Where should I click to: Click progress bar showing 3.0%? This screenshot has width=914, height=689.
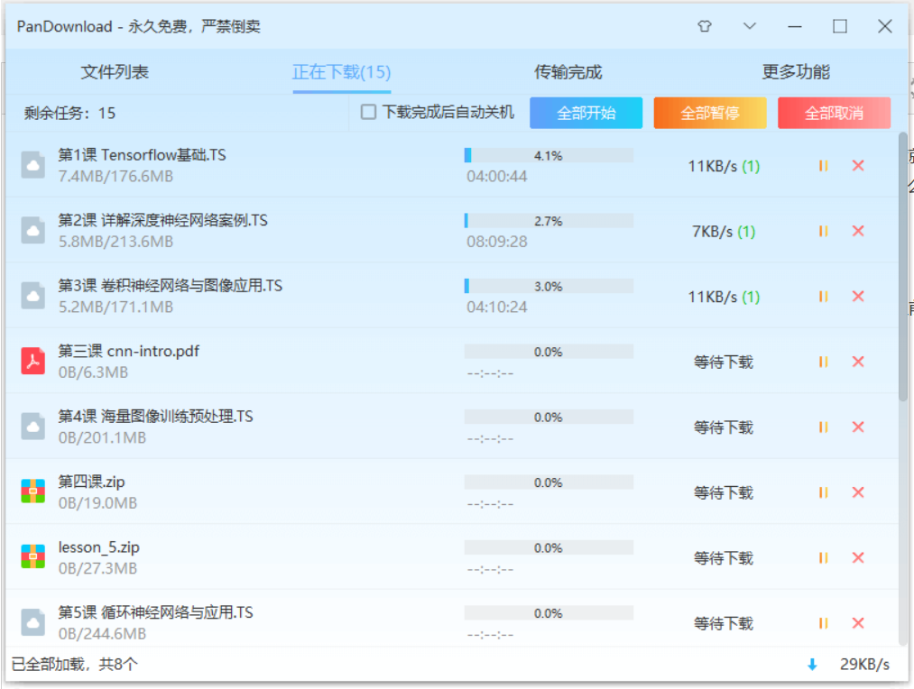(x=549, y=286)
